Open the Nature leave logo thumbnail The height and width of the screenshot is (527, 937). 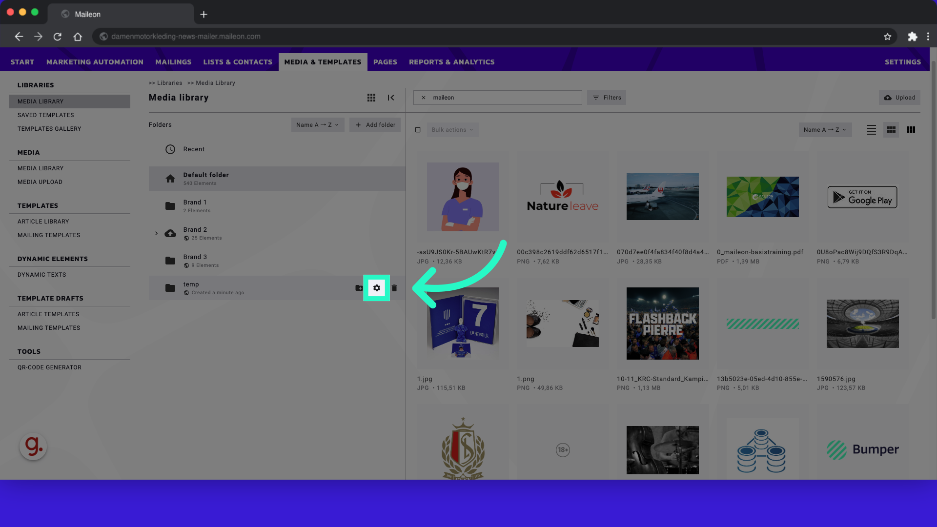pos(563,197)
